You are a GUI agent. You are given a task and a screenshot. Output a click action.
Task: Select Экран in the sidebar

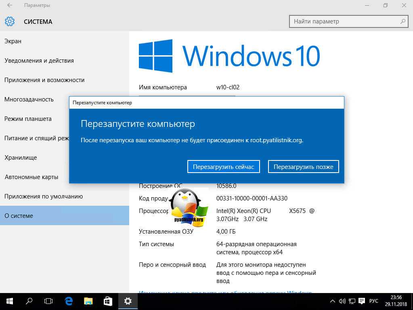point(13,41)
